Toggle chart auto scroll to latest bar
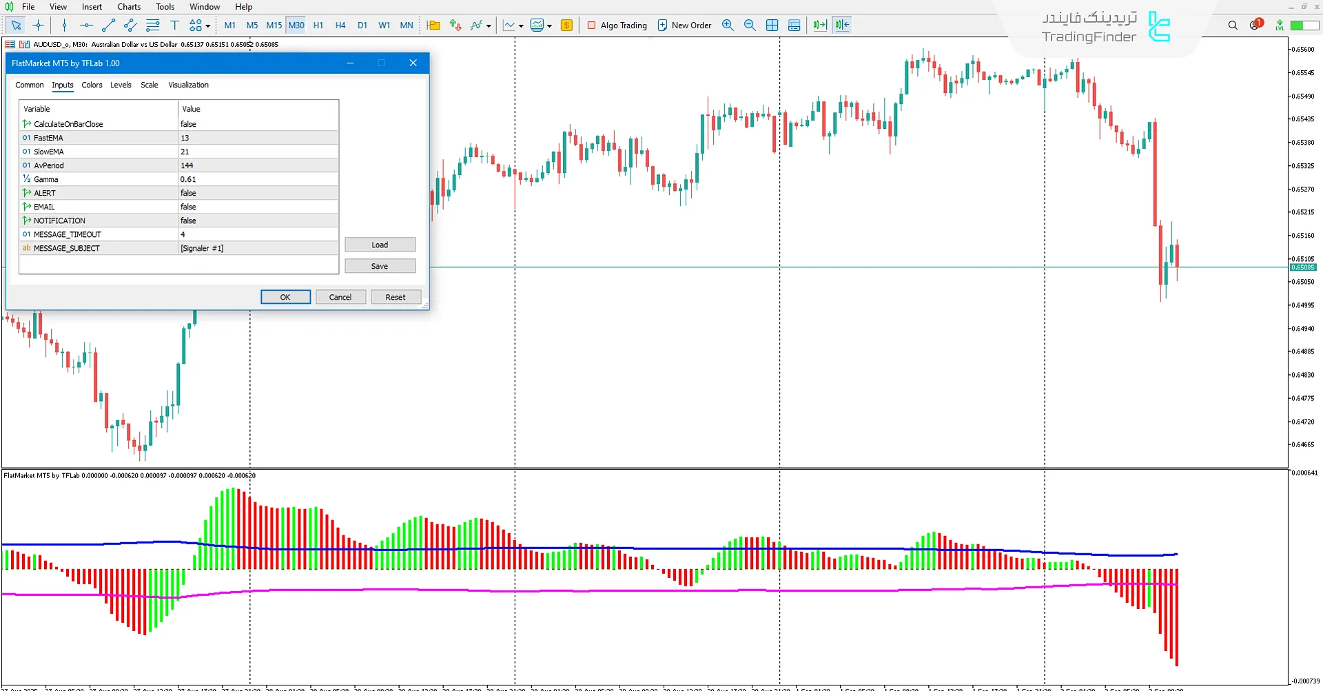The image size is (1323, 691). 819,25
